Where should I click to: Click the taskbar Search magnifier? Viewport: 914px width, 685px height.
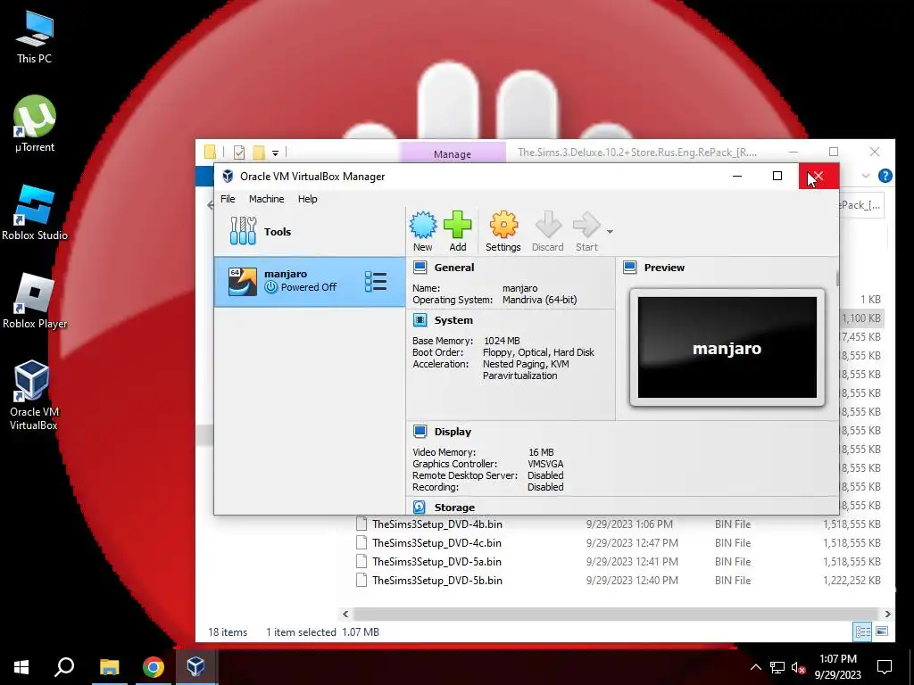click(x=64, y=666)
